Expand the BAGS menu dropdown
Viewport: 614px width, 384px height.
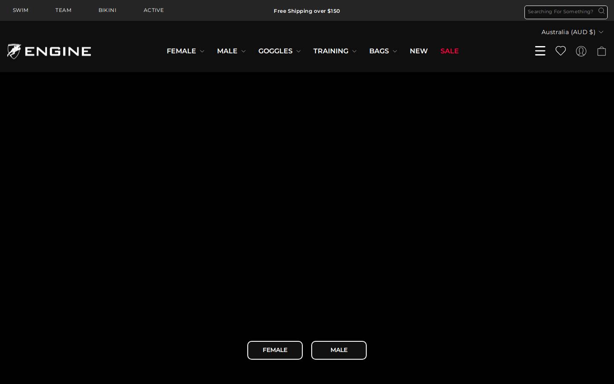coord(383,51)
